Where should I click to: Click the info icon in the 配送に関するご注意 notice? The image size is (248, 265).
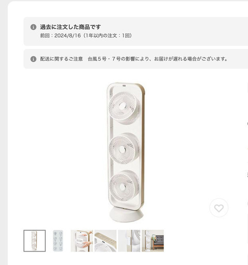pyautogui.click(x=33, y=59)
